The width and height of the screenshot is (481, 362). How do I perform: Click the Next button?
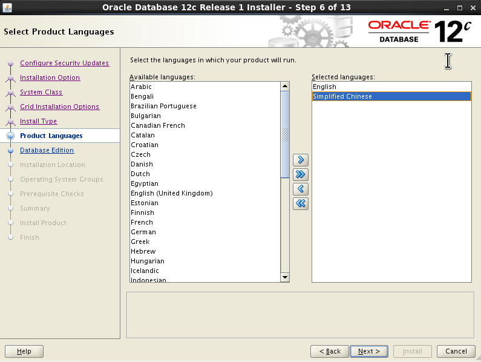369,351
